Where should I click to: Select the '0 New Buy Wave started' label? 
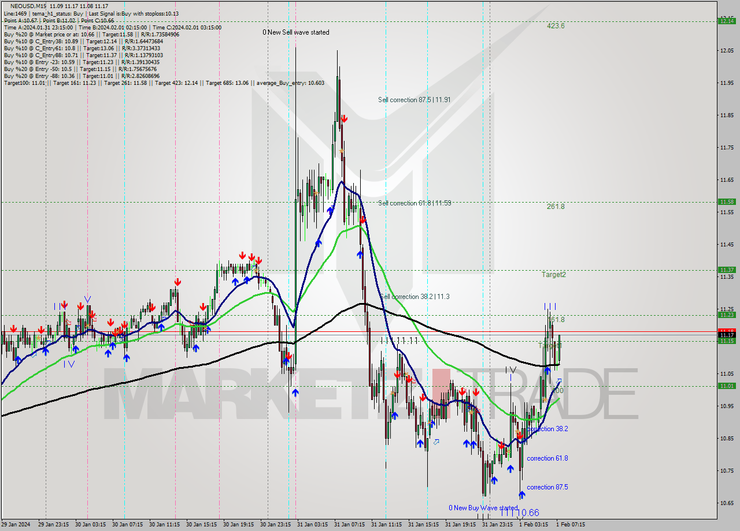483,508
